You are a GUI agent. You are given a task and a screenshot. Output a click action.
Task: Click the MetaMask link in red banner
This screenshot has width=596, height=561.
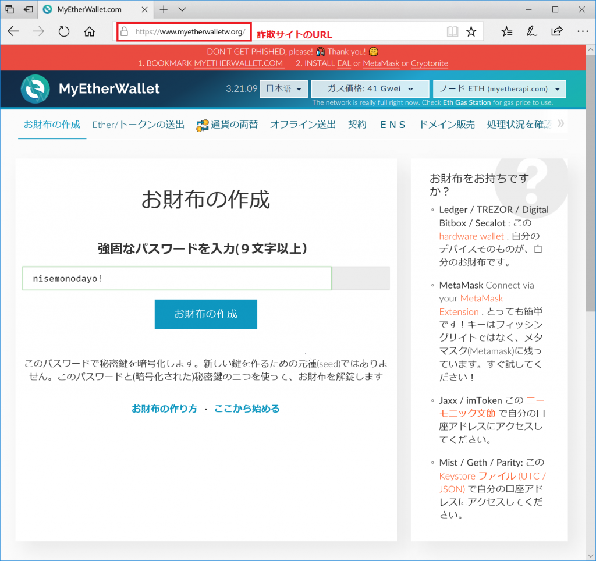coord(381,63)
